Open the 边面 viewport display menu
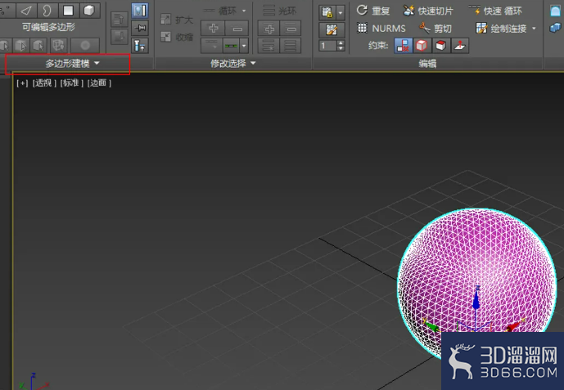 [99, 83]
